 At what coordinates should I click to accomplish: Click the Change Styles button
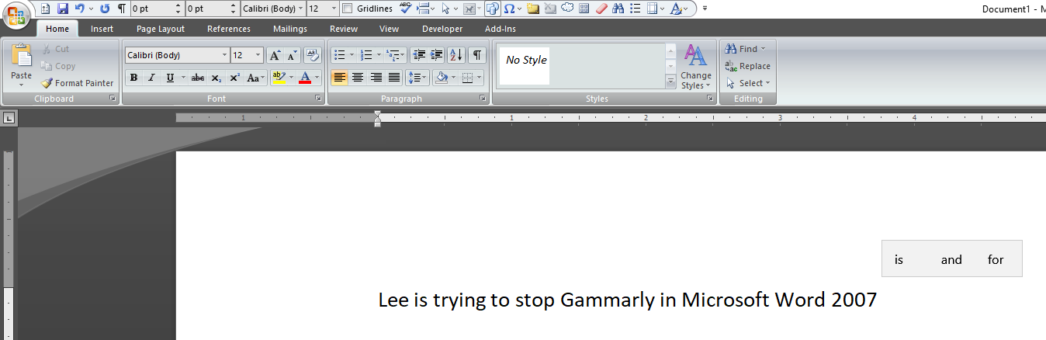696,67
